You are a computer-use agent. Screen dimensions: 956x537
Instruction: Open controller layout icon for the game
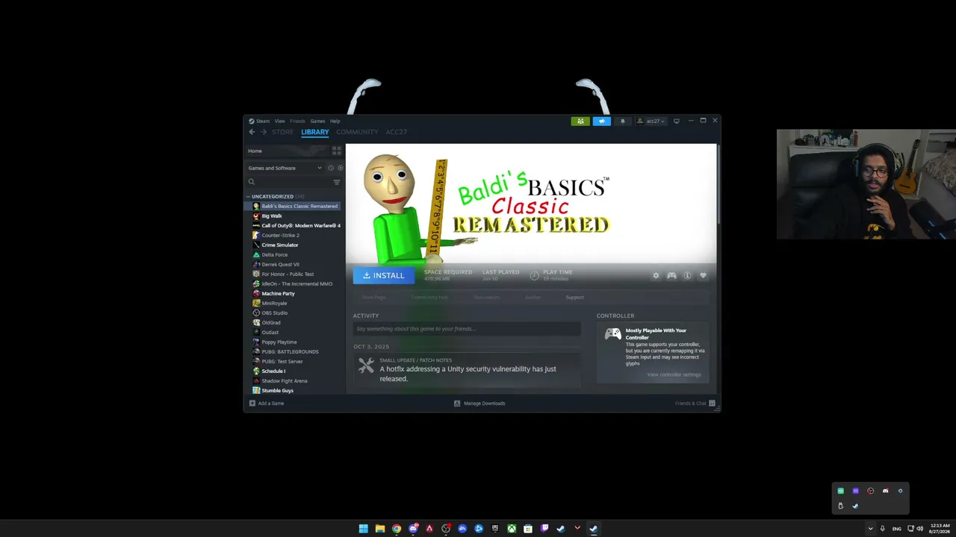[x=671, y=275]
